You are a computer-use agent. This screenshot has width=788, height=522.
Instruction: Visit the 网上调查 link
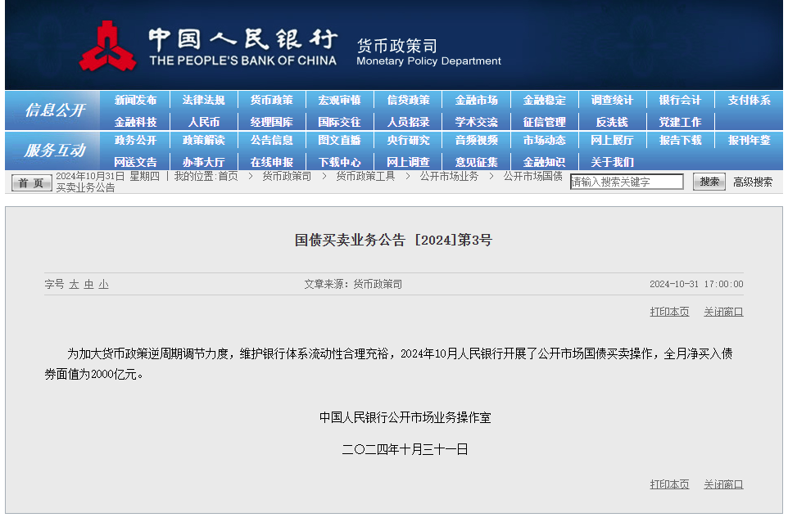(408, 162)
